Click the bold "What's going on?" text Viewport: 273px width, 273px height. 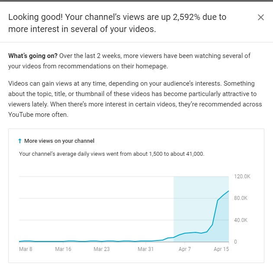32,56
